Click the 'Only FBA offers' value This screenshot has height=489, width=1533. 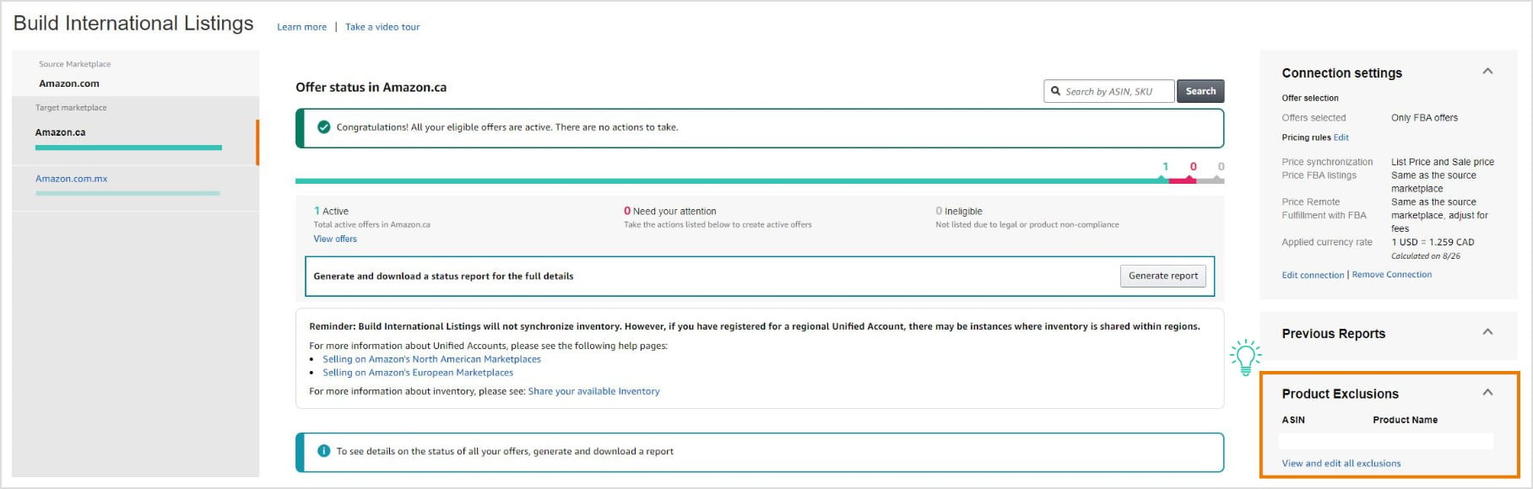[1424, 118]
